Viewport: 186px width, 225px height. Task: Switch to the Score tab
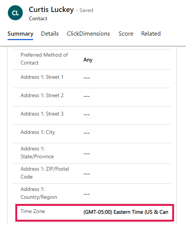[126, 34]
